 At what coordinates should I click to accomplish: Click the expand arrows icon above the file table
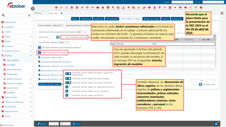pyautogui.click(x=214, y=36)
